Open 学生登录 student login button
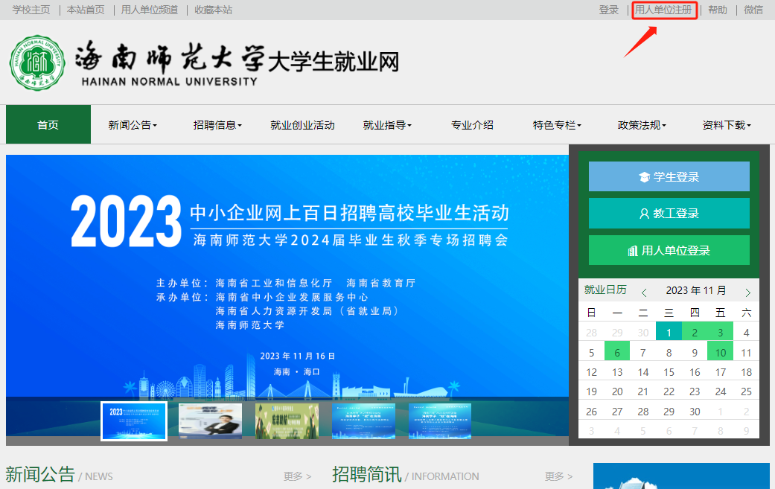Screen dimensions: 775x489 (x=669, y=177)
